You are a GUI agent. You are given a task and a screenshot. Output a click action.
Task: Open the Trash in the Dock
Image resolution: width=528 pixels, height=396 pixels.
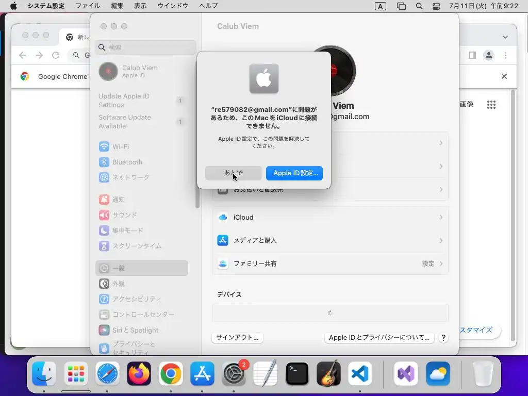point(483,373)
